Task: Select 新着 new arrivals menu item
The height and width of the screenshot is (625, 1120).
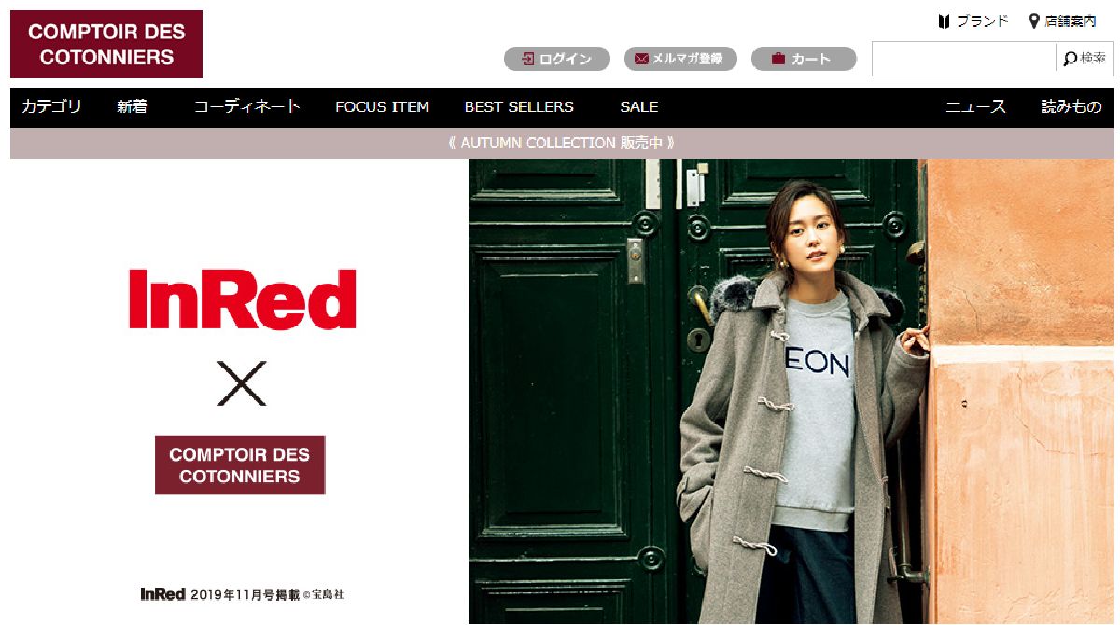Action: click(x=132, y=106)
